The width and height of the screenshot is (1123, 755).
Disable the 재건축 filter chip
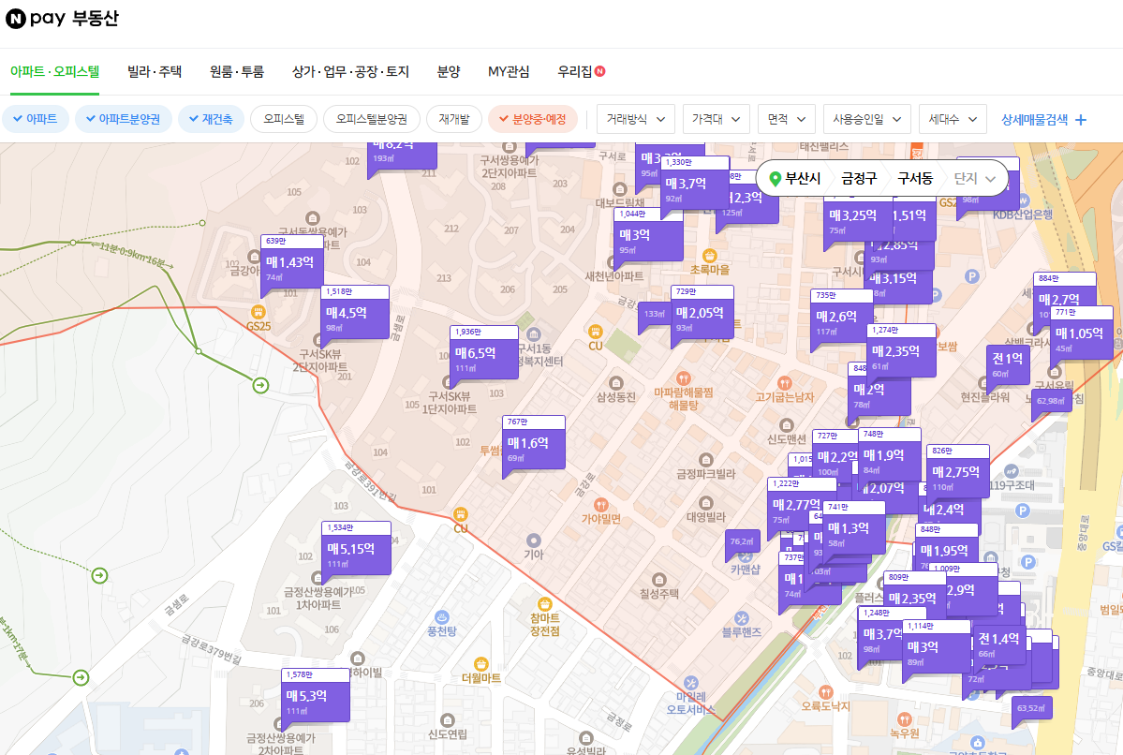211,119
